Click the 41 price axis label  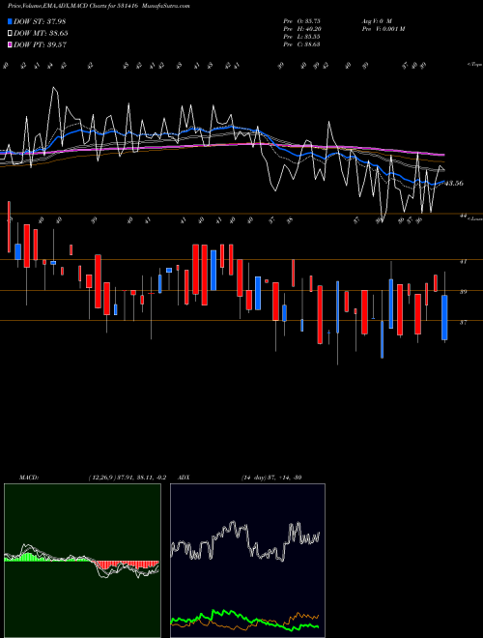point(463,262)
